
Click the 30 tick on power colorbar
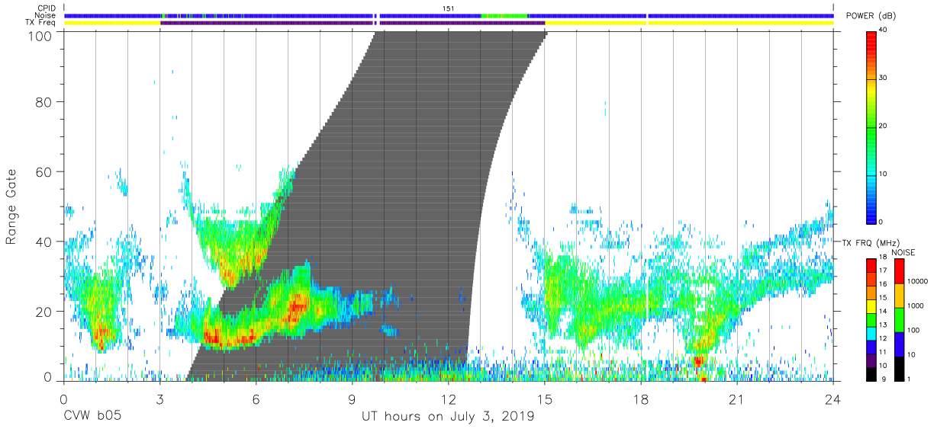point(883,78)
